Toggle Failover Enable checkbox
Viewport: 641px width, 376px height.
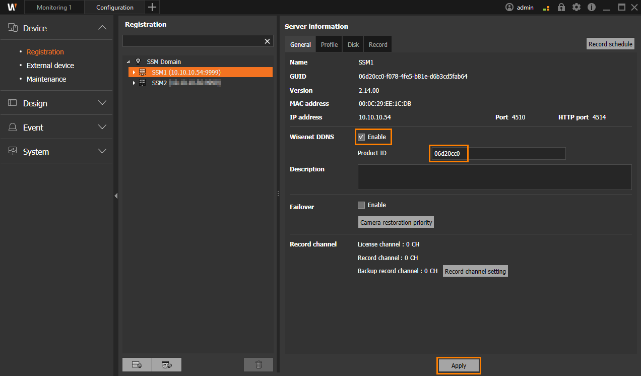tap(361, 205)
